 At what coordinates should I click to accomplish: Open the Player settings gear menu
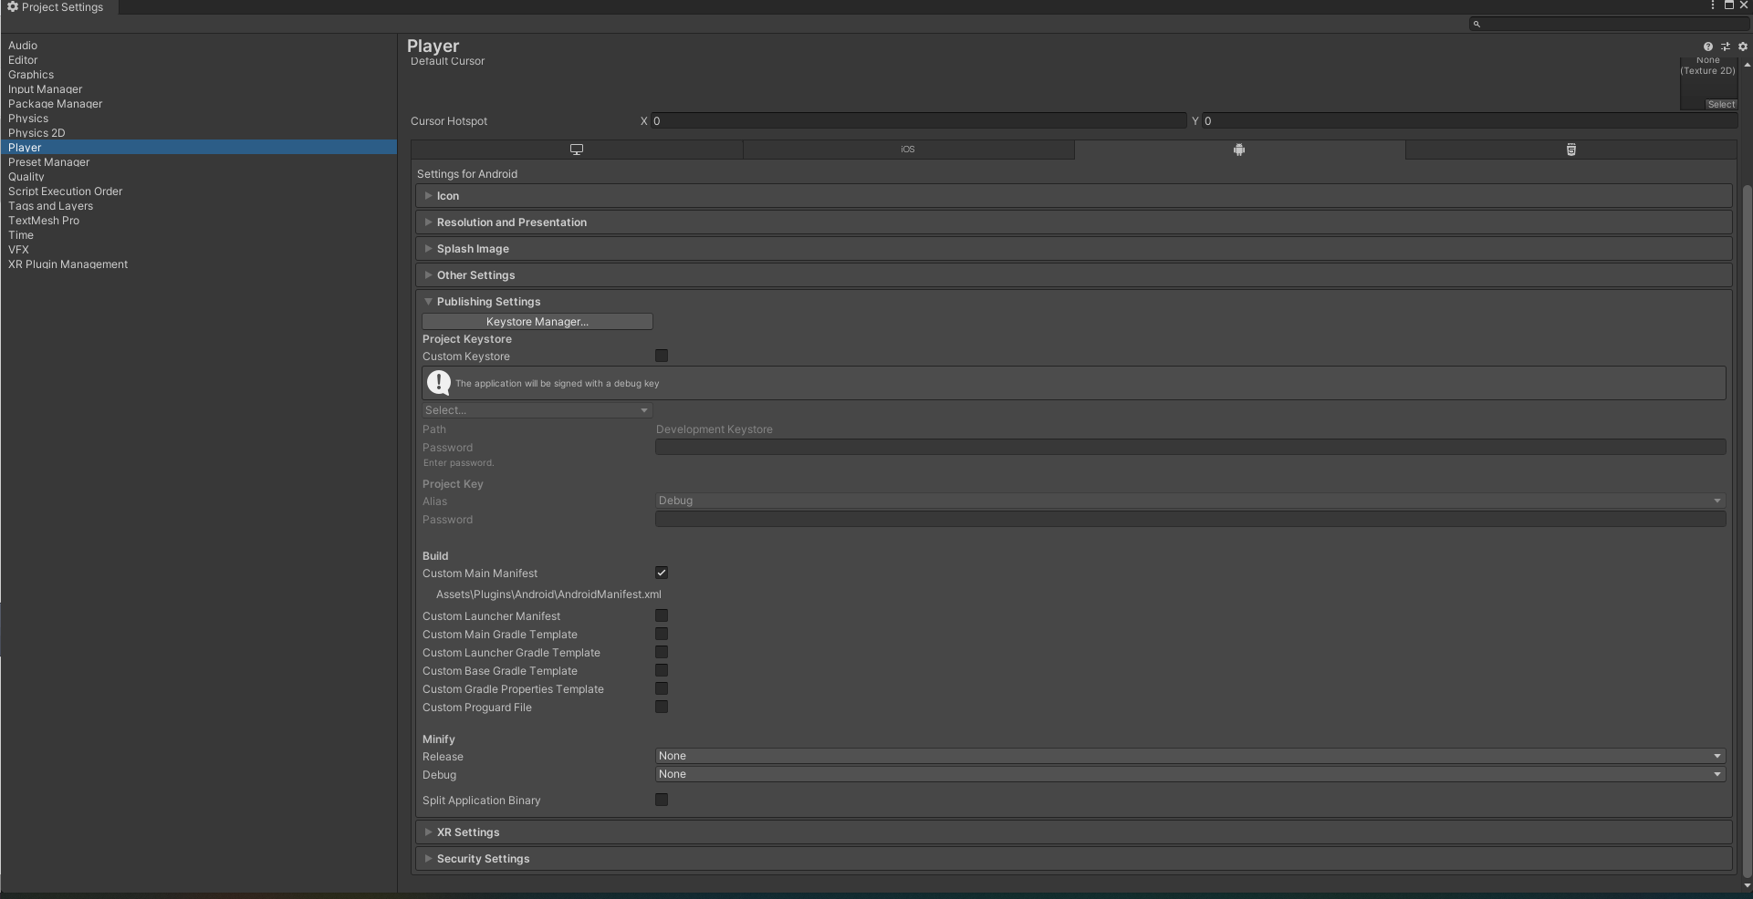click(x=1742, y=46)
